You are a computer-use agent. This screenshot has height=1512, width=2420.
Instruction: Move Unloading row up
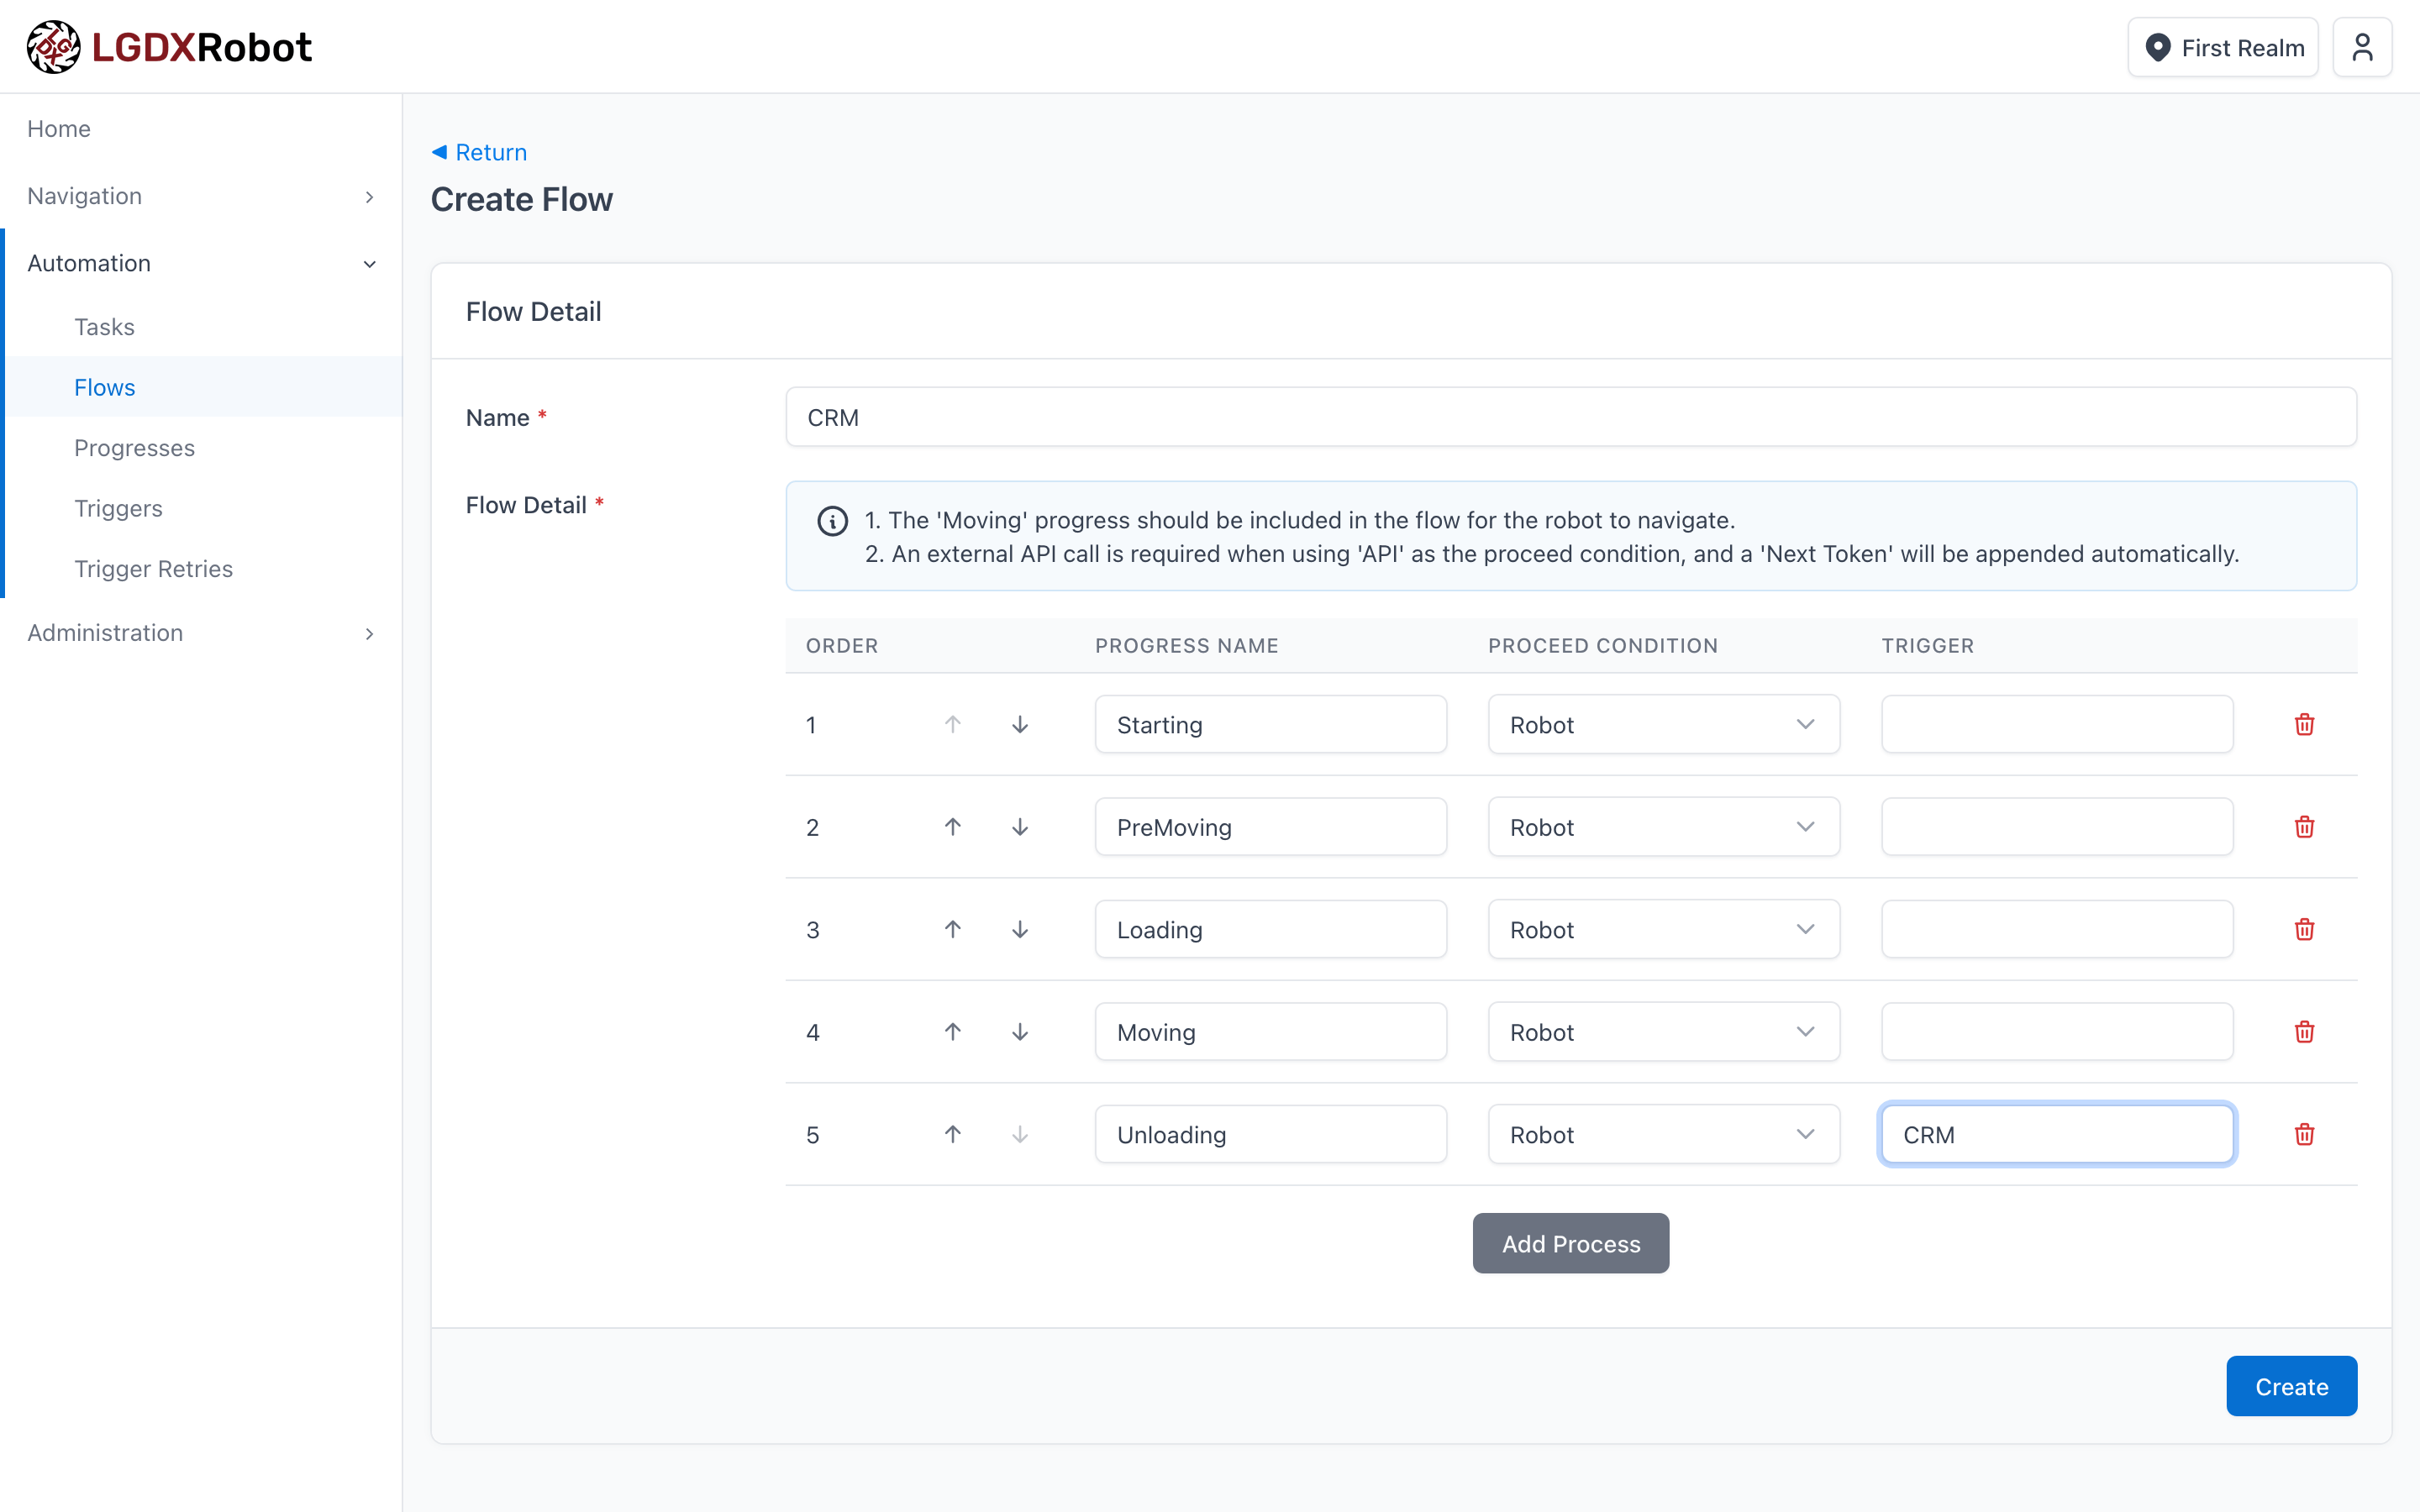[x=952, y=1134]
